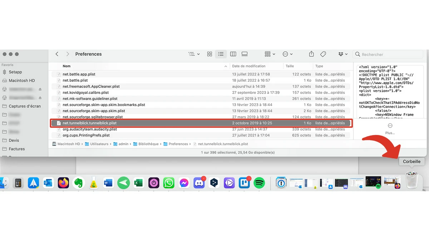The width and height of the screenshot is (429, 241).
Task: Open the Share button in Finder toolbar
Action: tap(311, 54)
